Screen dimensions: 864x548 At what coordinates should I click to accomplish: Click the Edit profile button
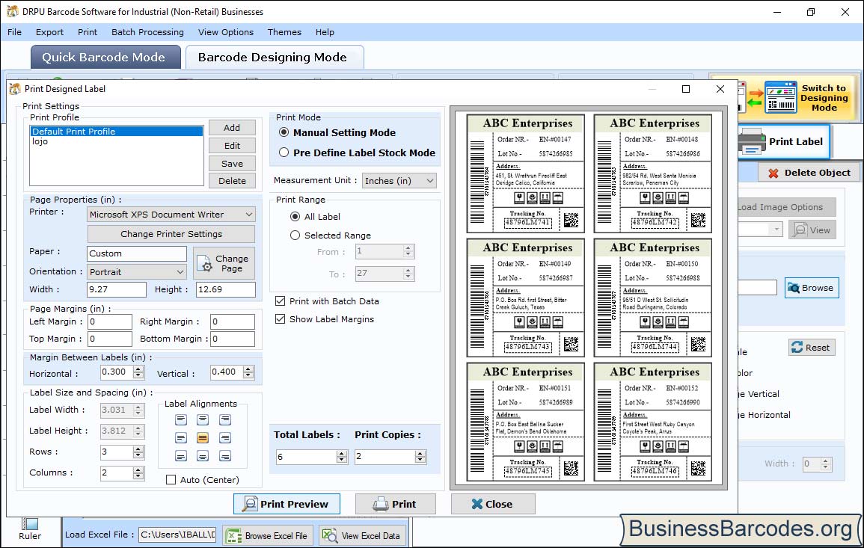(232, 145)
